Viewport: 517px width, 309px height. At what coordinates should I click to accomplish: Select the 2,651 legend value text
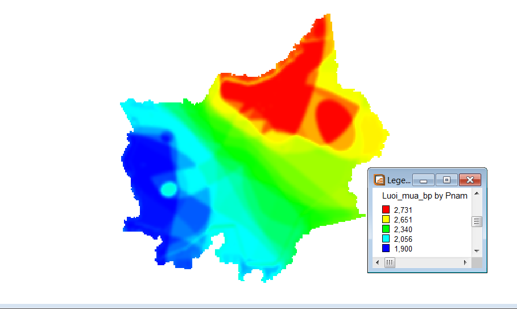pyautogui.click(x=403, y=220)
